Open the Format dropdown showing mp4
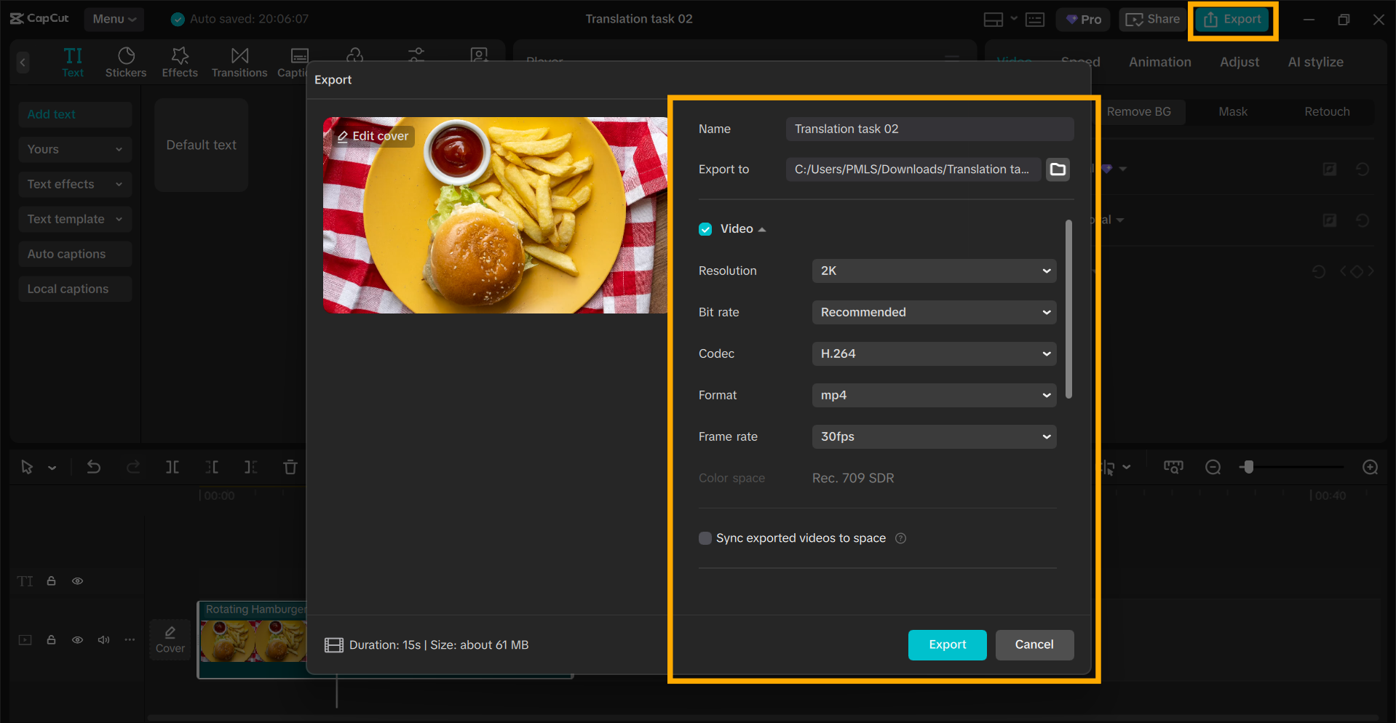 934,395
